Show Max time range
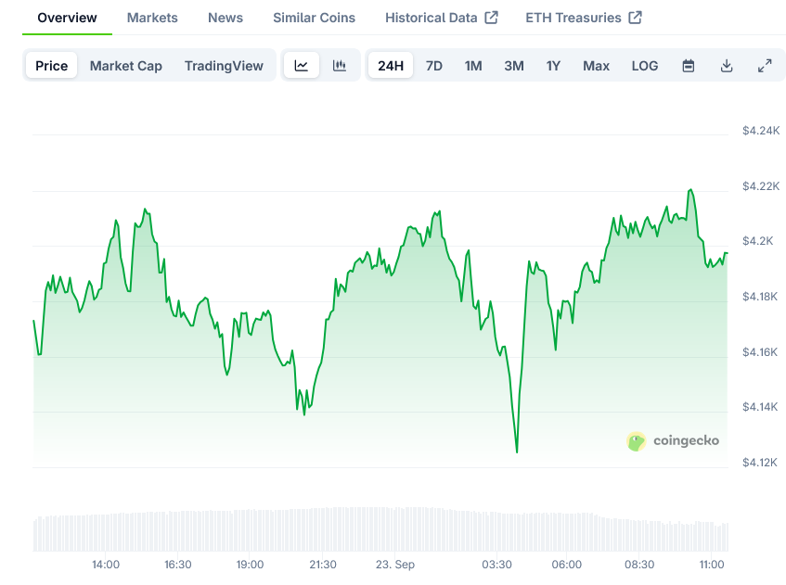This screenshot has height=585, width=786. [596, 66]
